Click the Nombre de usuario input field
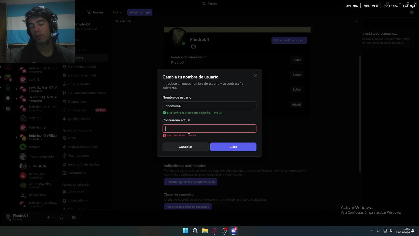 click(x=209, y=106)
